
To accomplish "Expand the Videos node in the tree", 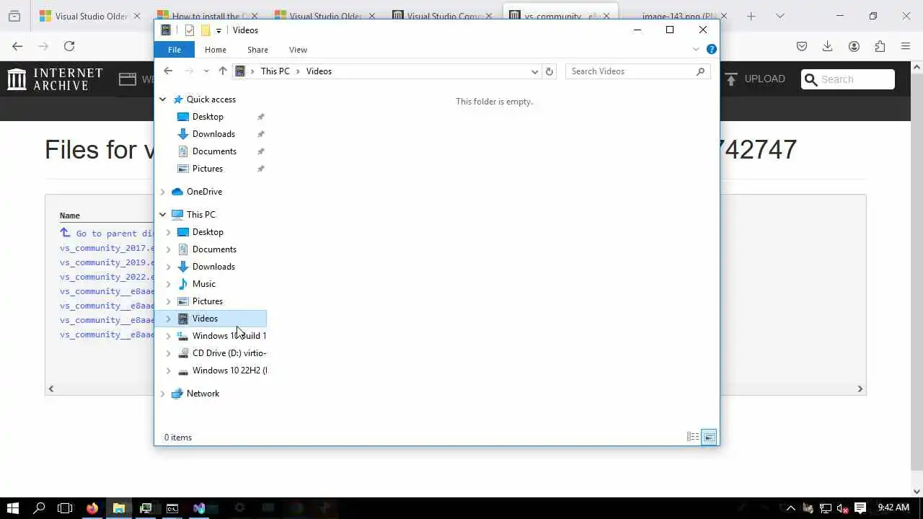I will pos(169,319).
